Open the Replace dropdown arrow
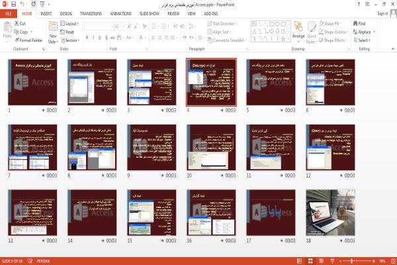397x265 pixels. pos(374,32)
